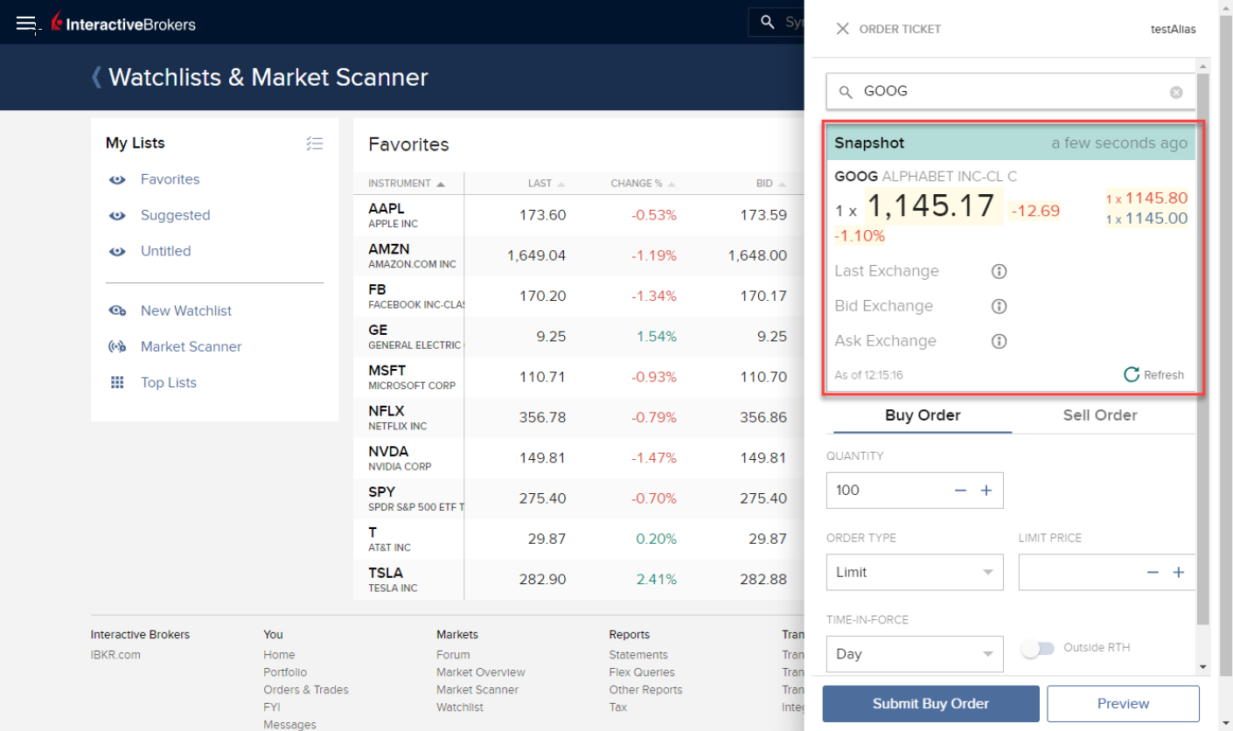Select the MSFT instrument row

(579, 377)
